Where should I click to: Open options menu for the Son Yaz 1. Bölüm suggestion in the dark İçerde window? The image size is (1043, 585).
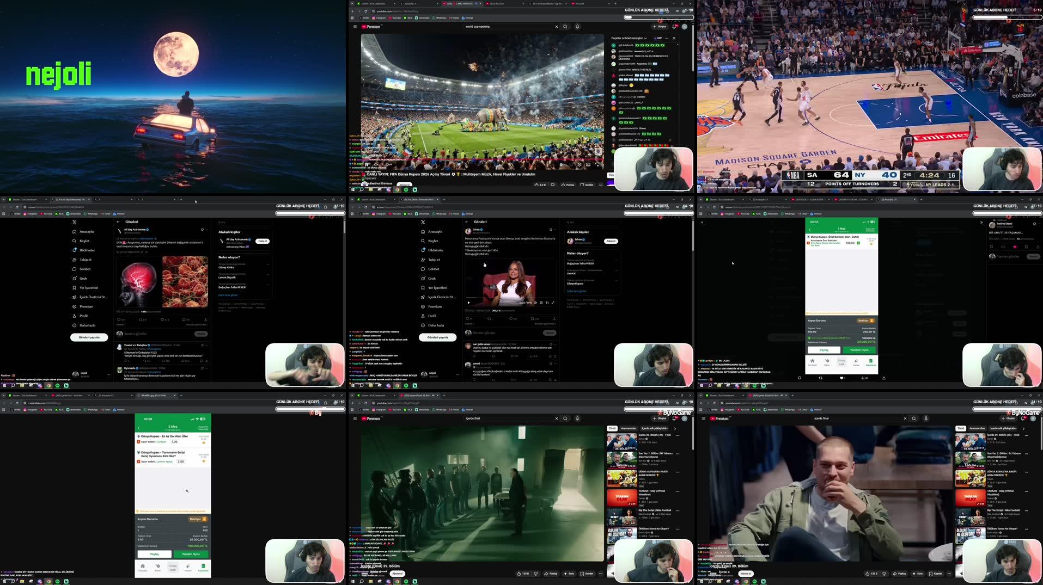(678, 454)
